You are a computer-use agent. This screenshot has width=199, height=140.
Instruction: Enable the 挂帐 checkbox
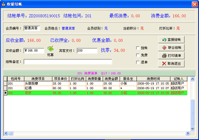coord(138,48)
